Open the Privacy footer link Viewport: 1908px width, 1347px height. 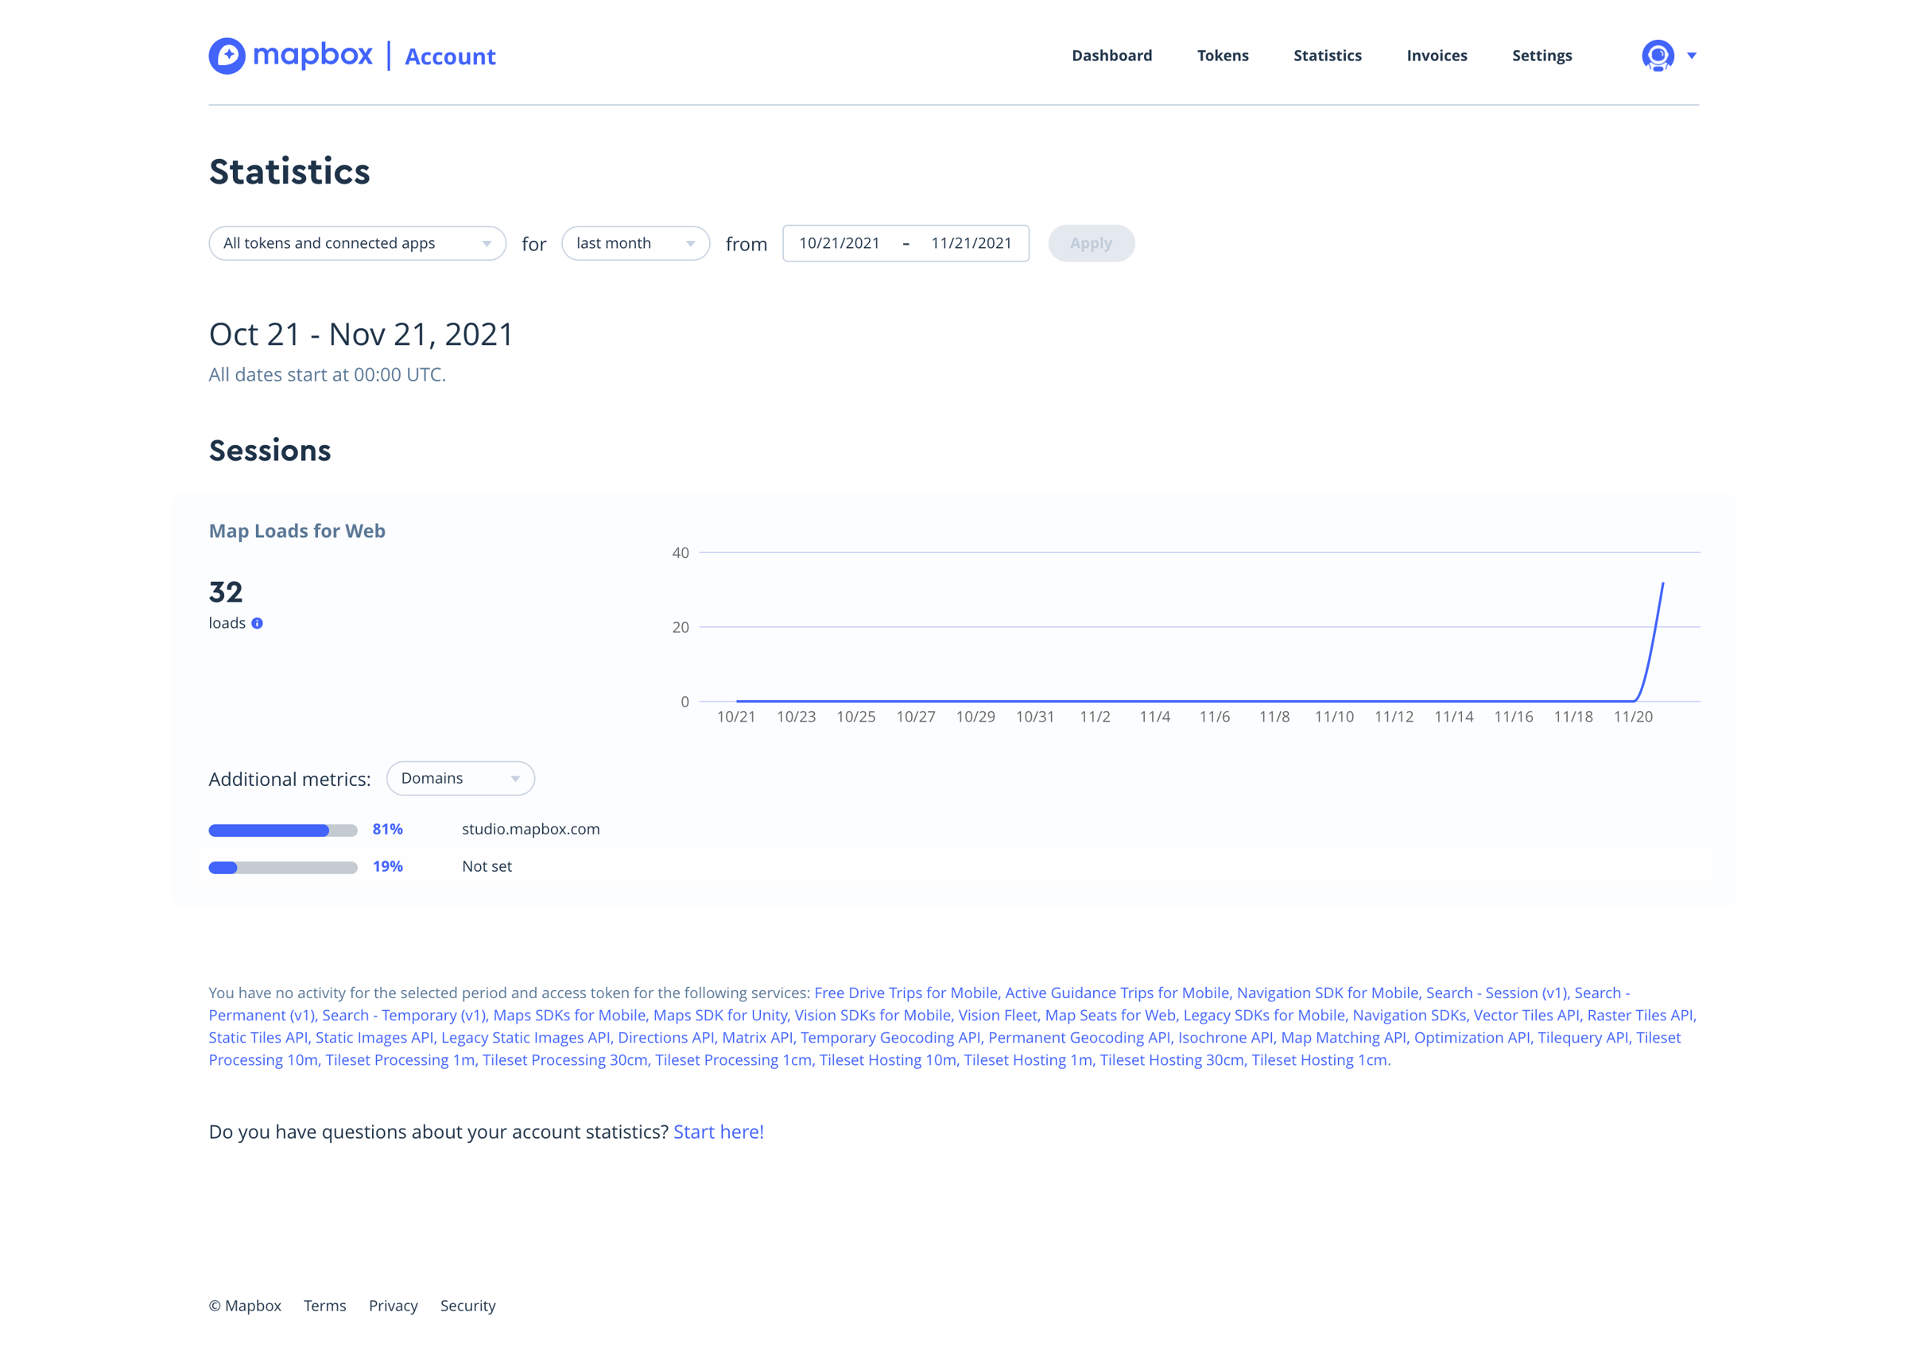[x=393, y=1306]
